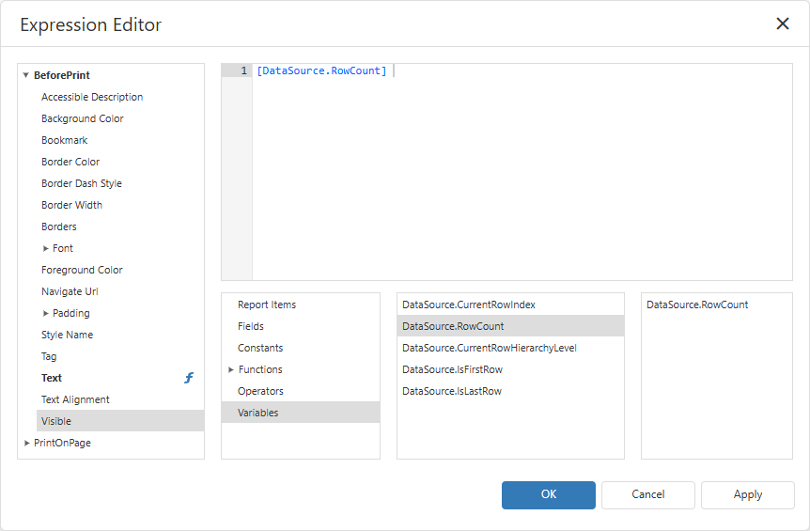Select the Text Alignment property
The image size is (810, 531).
(75, 399)
